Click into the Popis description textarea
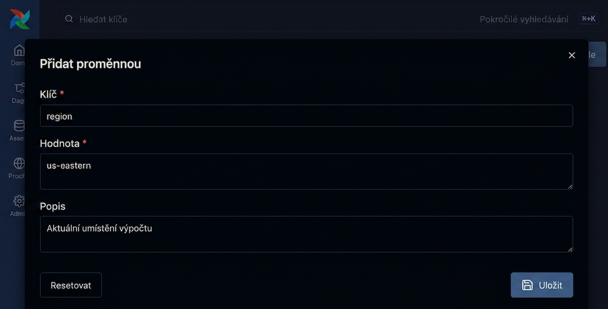 (307, 234)
